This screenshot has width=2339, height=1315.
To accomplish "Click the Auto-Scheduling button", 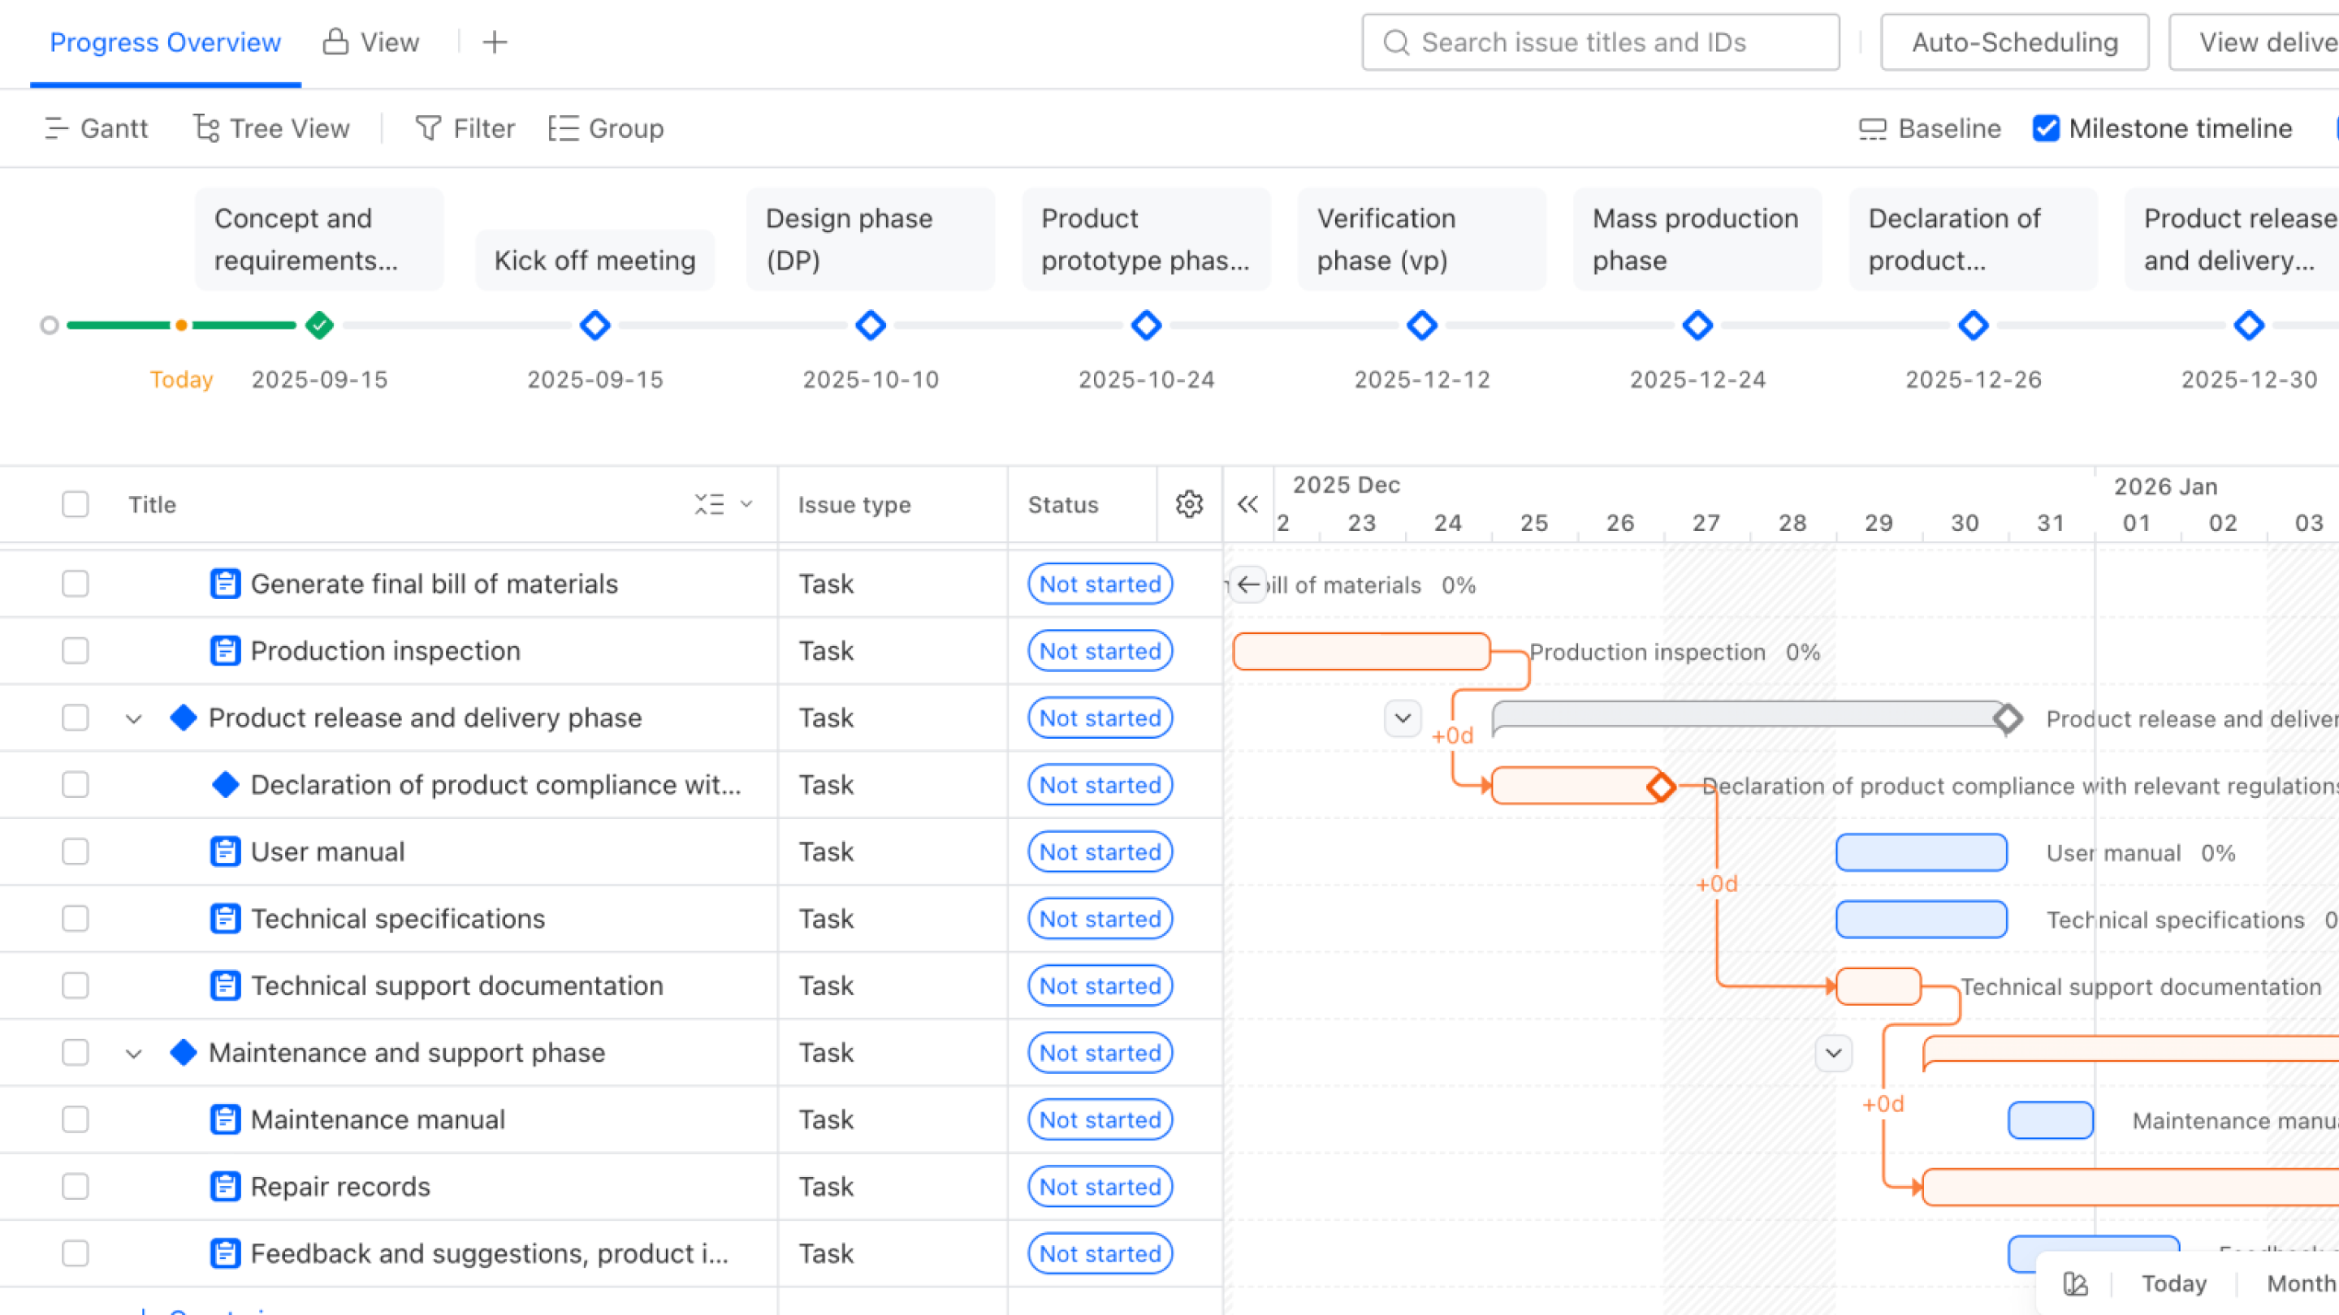I will (2014, 41).
